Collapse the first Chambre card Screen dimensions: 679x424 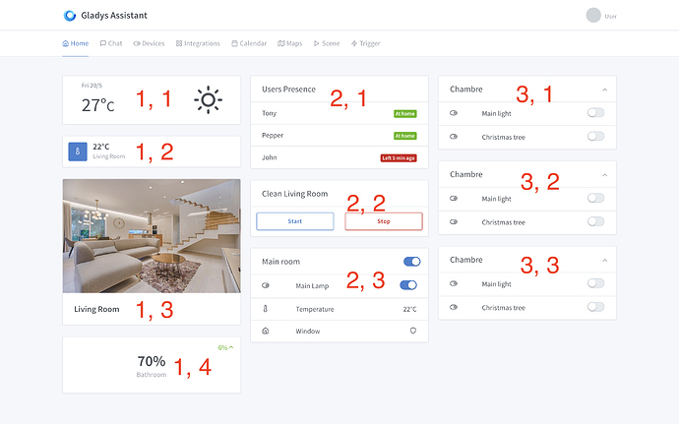coord(605,90)
